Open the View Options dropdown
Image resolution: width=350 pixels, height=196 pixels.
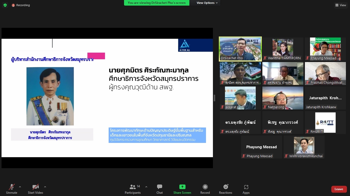[207, 3]
